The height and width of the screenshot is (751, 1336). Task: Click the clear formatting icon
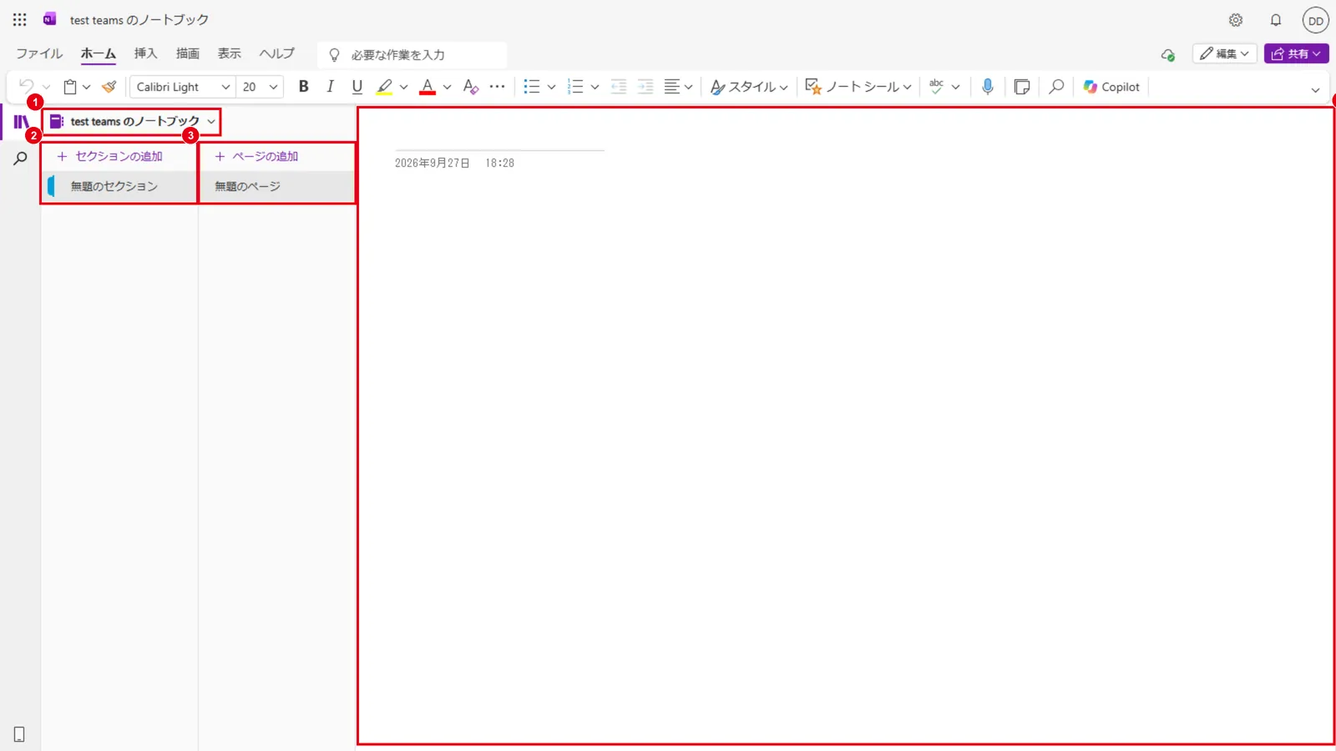pos(471,86)
